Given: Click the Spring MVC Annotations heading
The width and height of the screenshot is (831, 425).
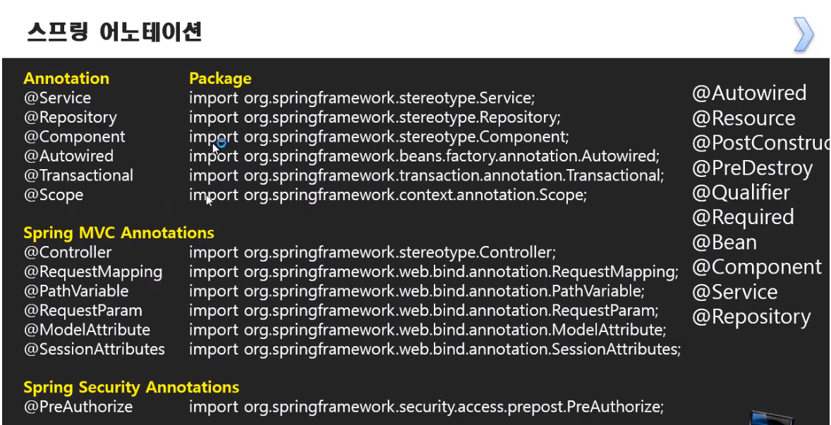Looking at the screenshot, I should point(119,233).
